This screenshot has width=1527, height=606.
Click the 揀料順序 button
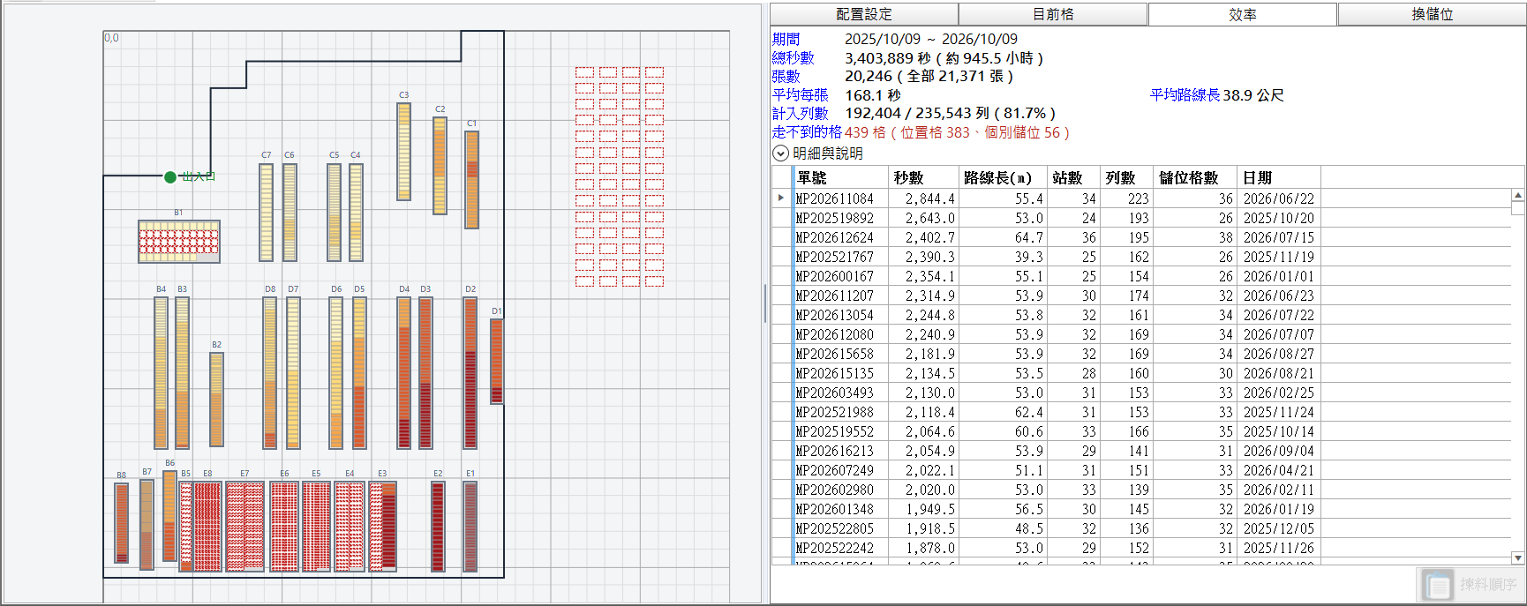(x=1469, y=585)
